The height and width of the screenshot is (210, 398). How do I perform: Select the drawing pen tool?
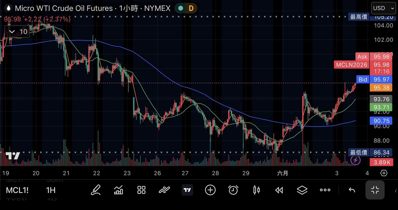[96, 190]
